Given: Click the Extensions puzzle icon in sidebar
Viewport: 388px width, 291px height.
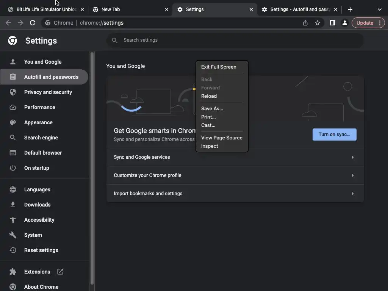Looking at the screenshot, I should (x=13, y=272).
